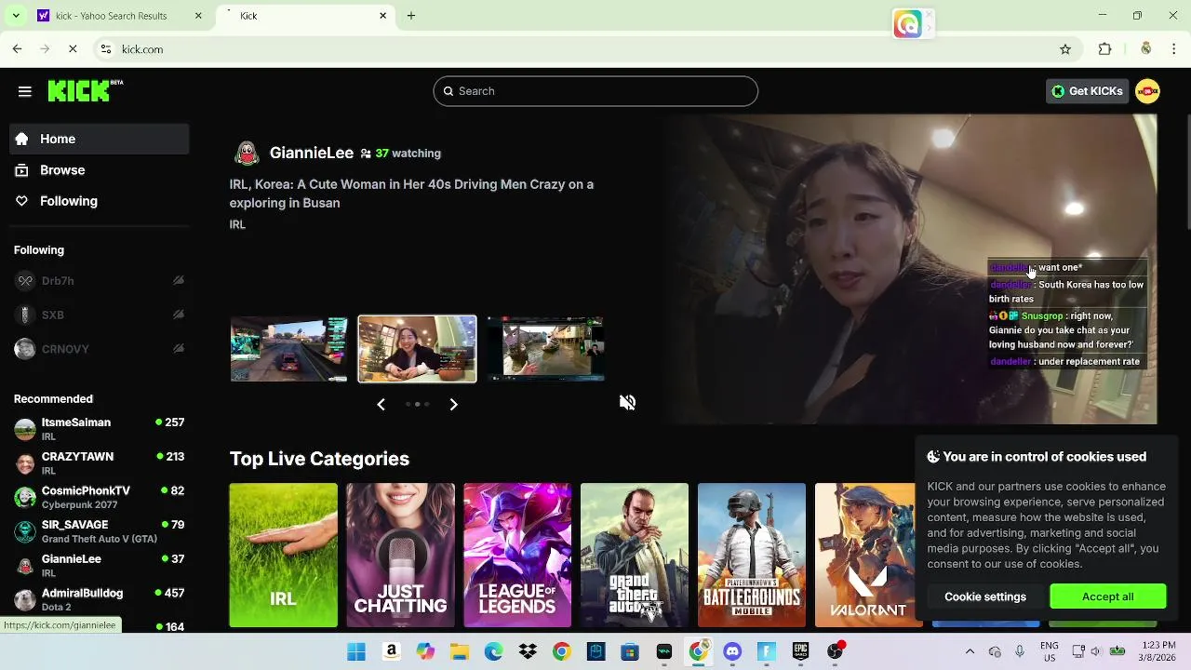Accept all cookies

coord(1107,596)
